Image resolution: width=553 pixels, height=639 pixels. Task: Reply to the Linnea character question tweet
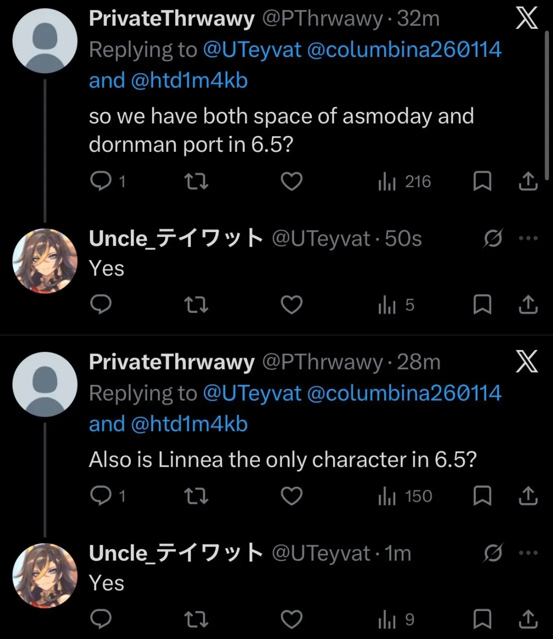101,496
